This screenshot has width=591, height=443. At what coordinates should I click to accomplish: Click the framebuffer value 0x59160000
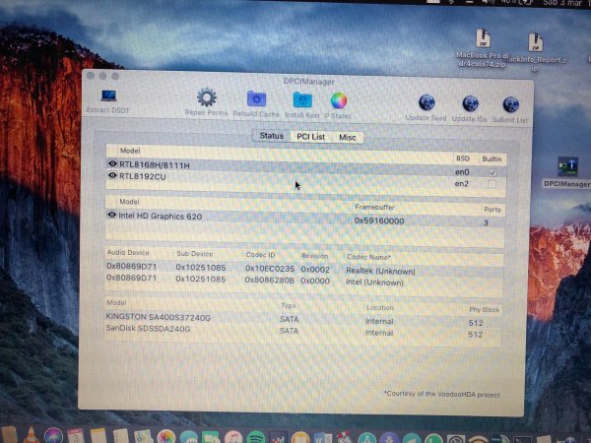379,221
